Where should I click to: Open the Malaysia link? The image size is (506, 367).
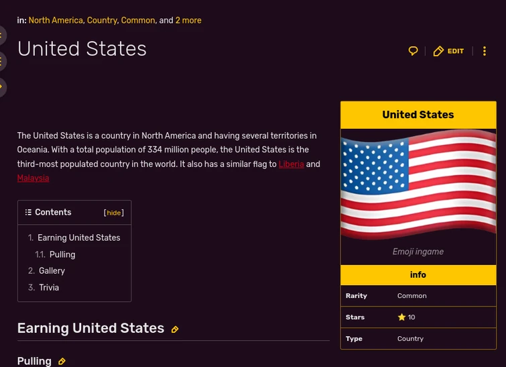coord(33,178)
